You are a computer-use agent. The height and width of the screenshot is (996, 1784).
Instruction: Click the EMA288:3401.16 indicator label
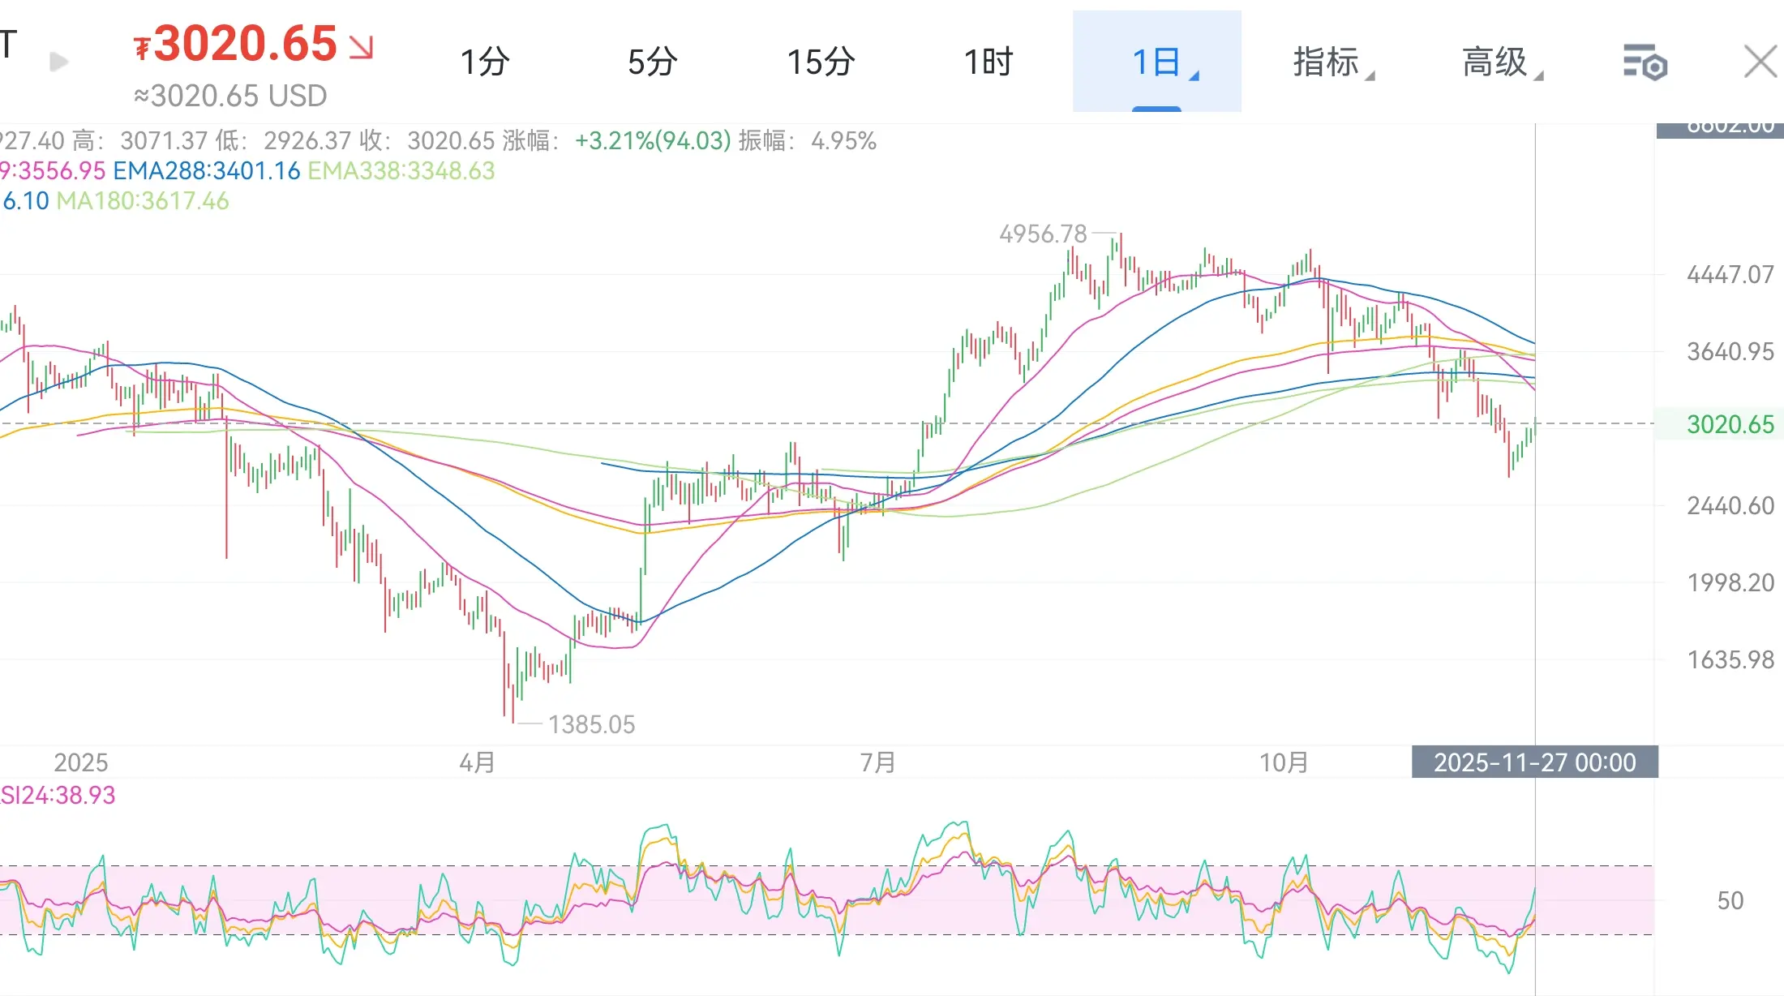(x=207, y=171)
